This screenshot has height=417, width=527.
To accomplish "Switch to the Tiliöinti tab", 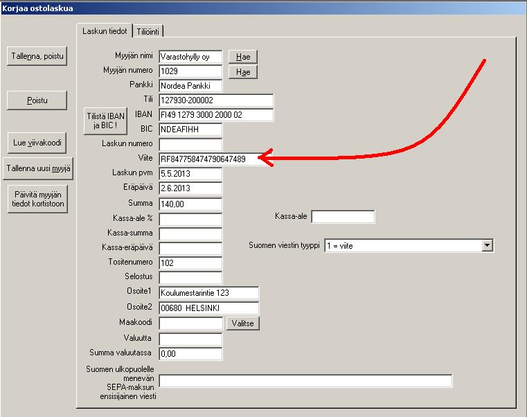I will [148, 32].
